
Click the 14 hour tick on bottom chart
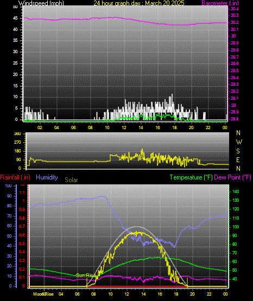coord(143,294)
